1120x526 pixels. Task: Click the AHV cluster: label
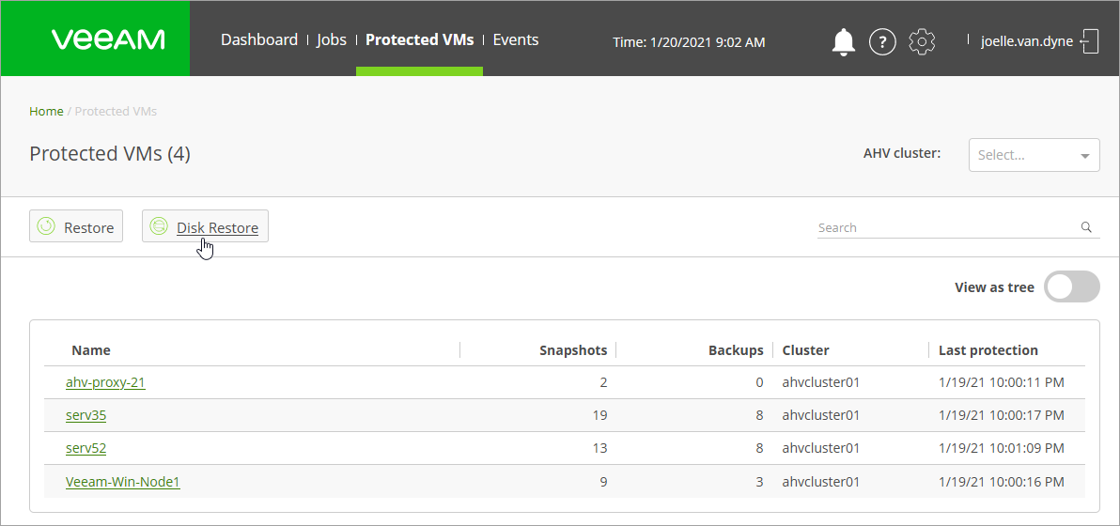(x=903, y=153)
